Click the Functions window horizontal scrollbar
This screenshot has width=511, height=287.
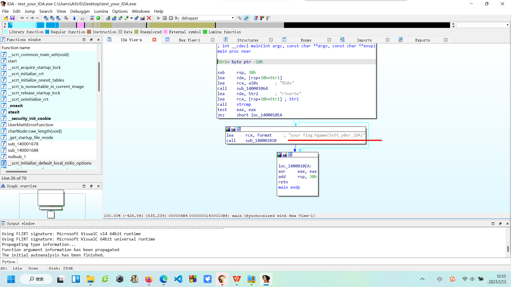pos(16,172)
